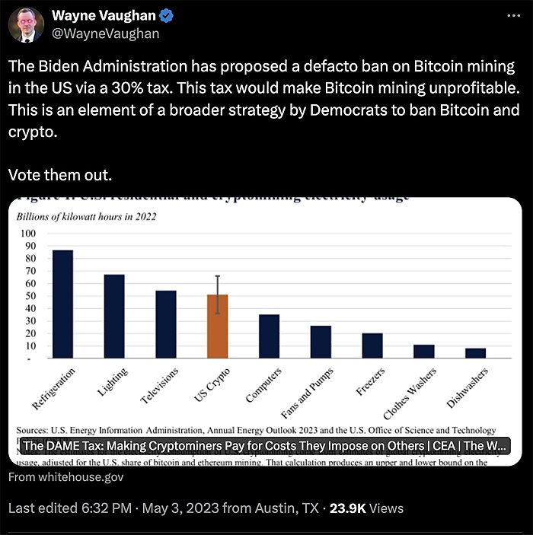Follow the From whitehouse.gov link
The height and width of the screenshot is (535, 533).
click(x=65, y=477)
